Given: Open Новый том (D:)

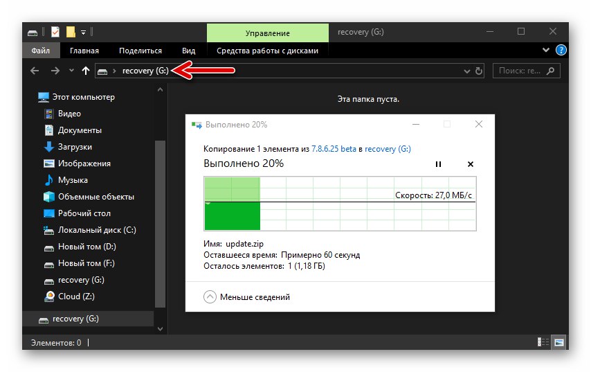Looking at the screenshot, I should [x=87, y=247].
